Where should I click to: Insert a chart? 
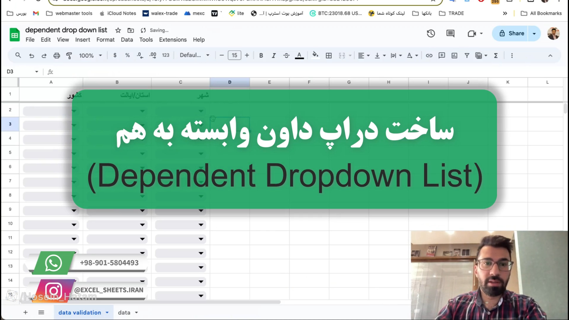click(454, 55)
